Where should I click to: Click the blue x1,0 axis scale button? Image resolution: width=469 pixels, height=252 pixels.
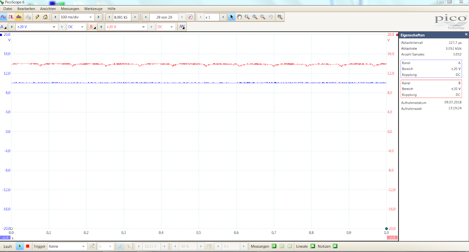point(5,238)
